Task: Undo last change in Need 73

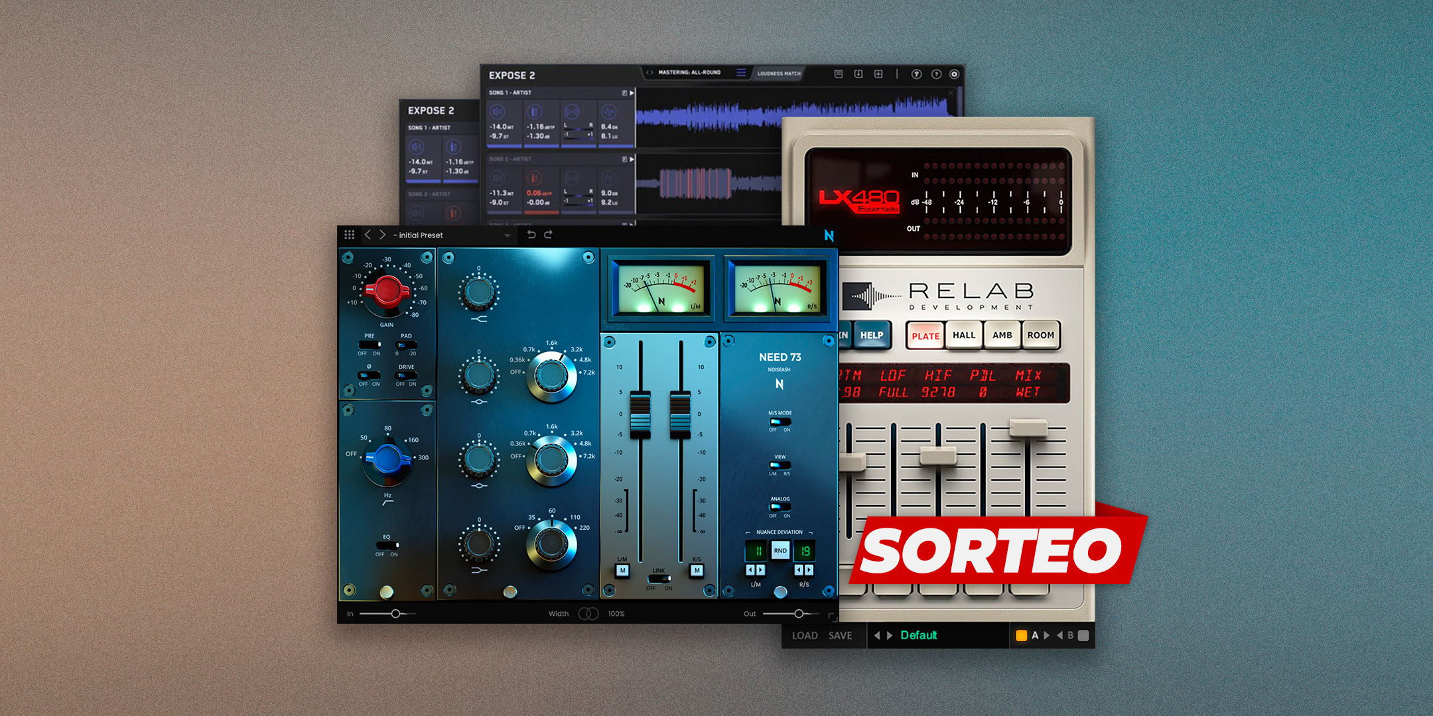Action: [x=531, y=235]
